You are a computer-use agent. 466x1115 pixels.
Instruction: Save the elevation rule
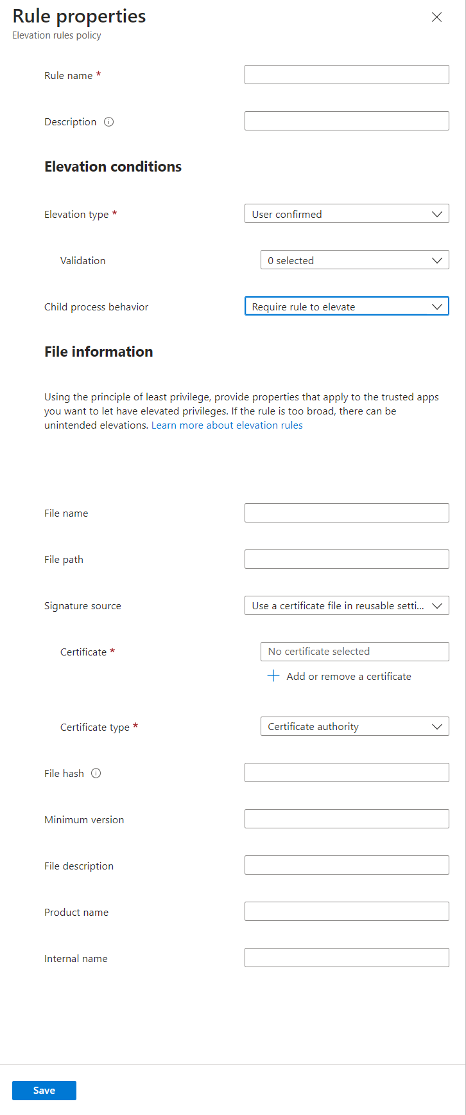pos(44,1091)
